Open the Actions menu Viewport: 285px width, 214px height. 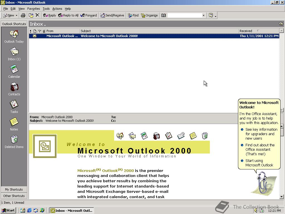point(57,9)
